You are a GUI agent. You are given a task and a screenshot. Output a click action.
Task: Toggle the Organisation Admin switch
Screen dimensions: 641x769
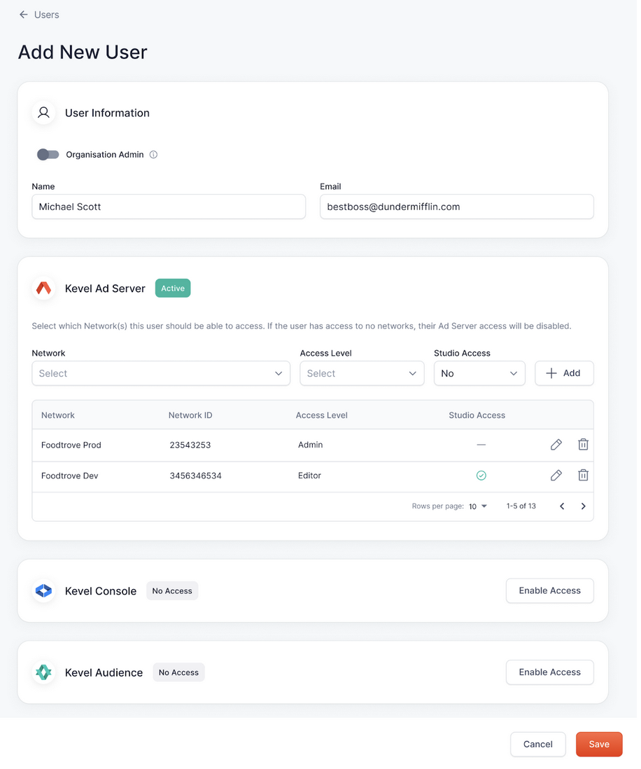[48, 155]
